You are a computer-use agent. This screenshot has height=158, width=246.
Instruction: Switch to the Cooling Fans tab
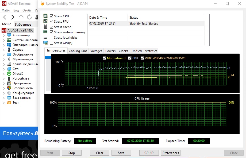click(78, 51)
